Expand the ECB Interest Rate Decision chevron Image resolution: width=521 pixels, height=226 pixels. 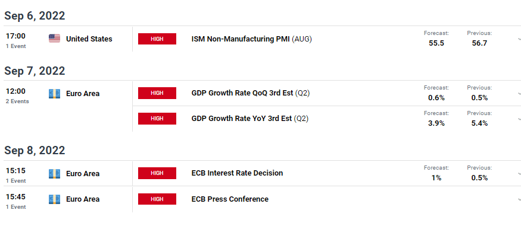[519, 173]
